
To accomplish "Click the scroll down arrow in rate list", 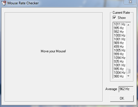I will (x=128, y=76).
